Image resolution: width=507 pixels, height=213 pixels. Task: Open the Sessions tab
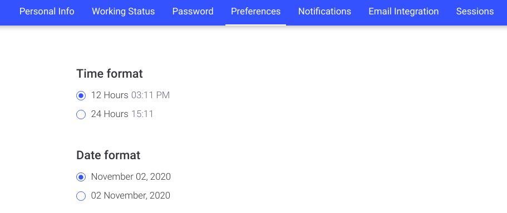[x=475, y=12]
